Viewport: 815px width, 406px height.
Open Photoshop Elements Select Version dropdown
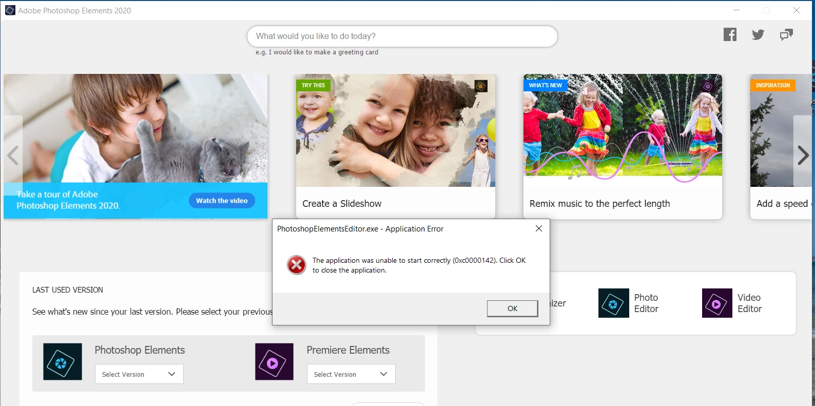point(139,374)
